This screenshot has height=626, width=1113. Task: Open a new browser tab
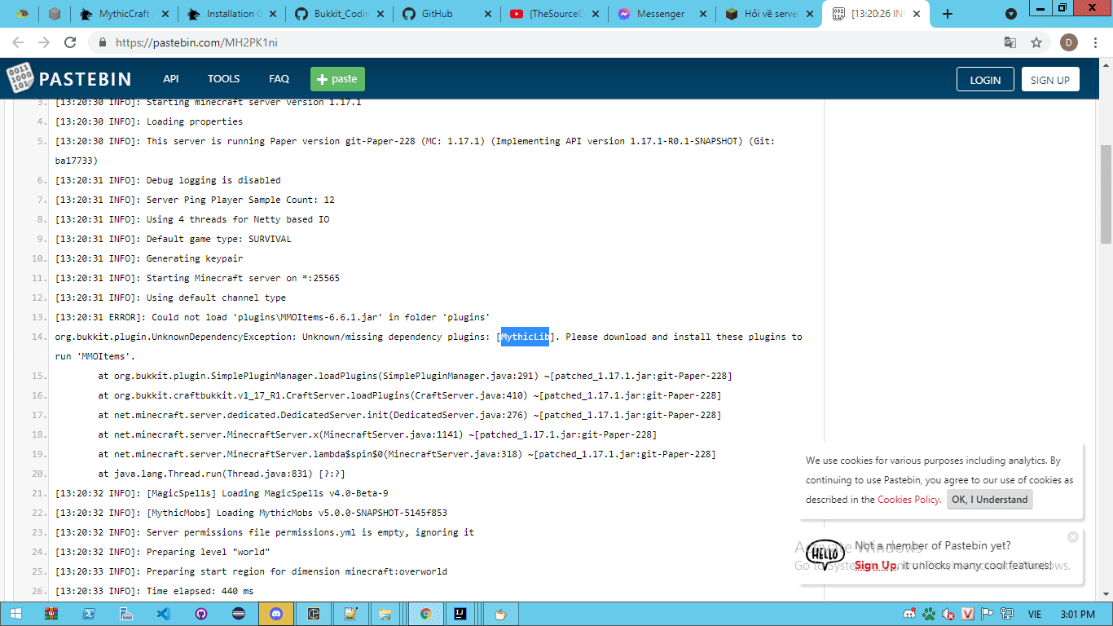click(947, 14)
